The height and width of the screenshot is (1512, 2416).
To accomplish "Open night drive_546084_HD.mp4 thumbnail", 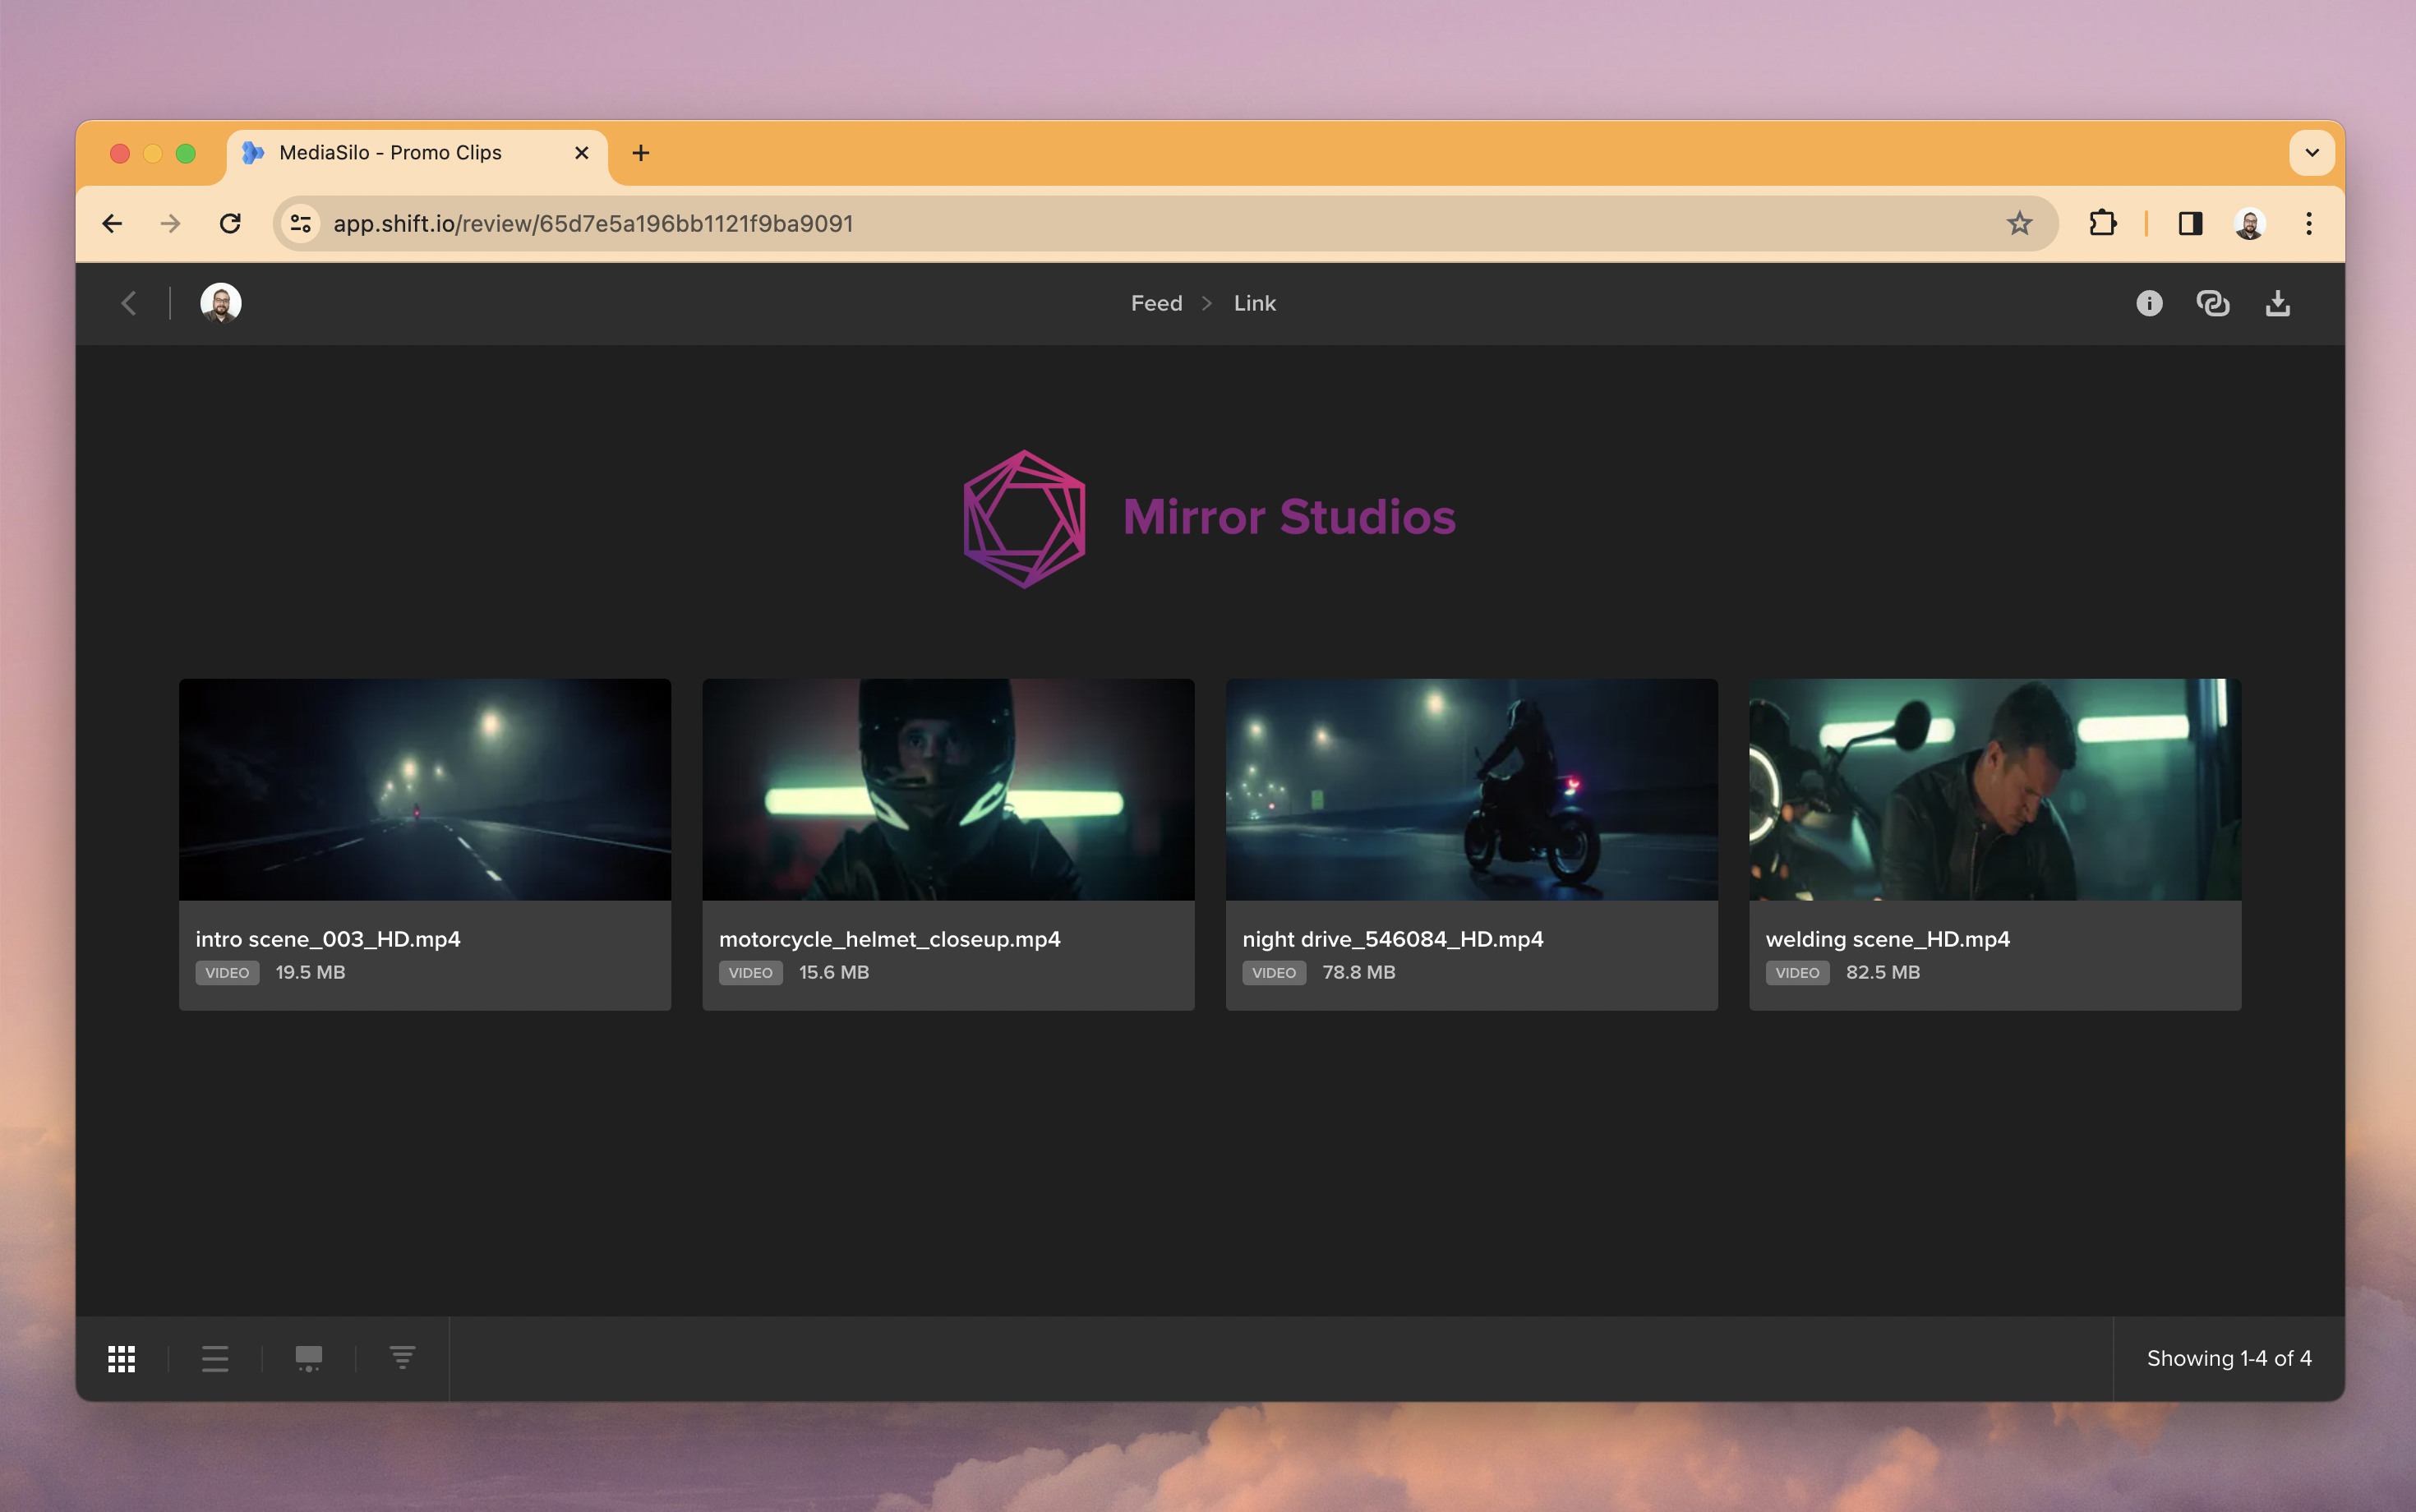I will click(x=1471, y=789).
